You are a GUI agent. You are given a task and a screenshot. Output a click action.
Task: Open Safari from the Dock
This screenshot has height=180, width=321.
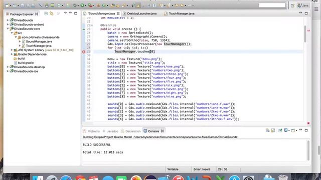(x=66, y=177)
